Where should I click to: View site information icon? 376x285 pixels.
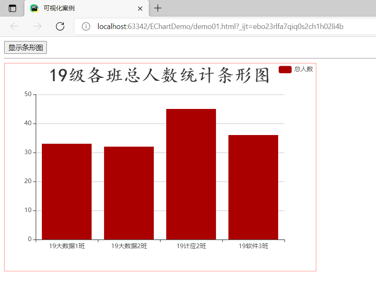pos(86,27)
